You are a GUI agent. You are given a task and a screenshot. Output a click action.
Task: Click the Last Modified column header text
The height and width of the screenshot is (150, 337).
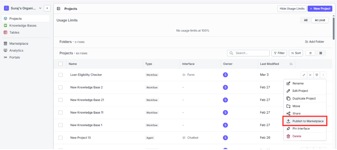click(270, 64)
